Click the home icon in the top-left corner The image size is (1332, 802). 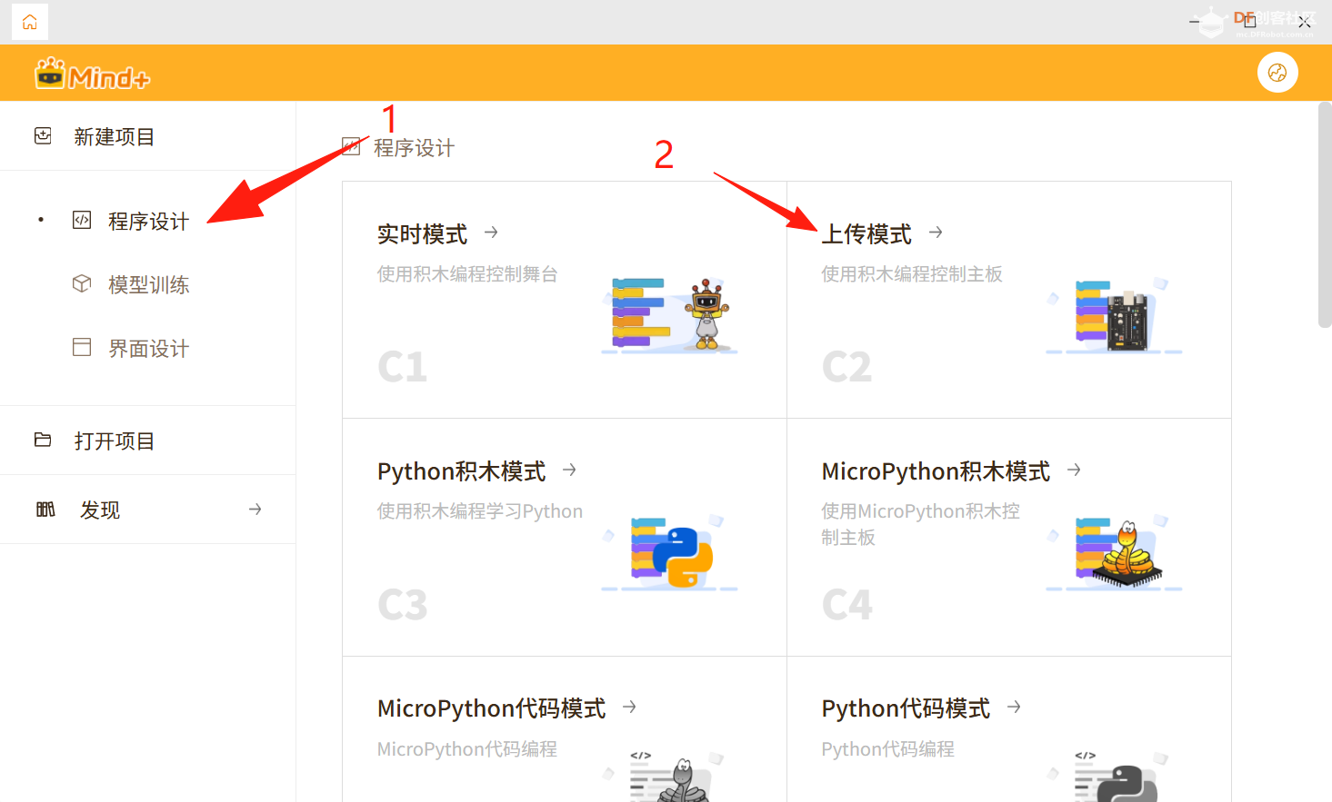point(29,21)
